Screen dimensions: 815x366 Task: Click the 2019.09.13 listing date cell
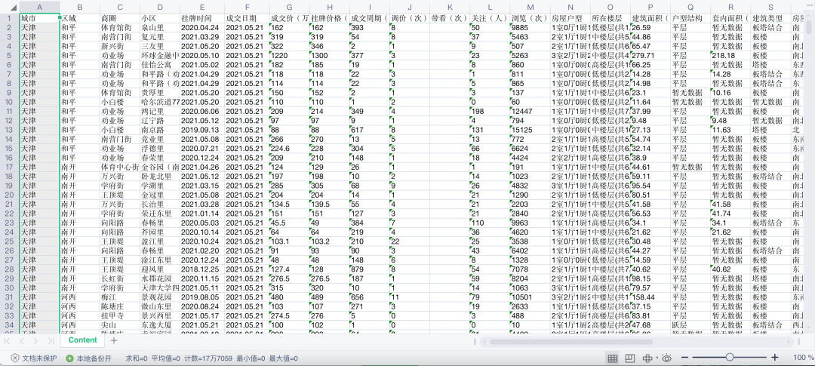click(201, 130)
